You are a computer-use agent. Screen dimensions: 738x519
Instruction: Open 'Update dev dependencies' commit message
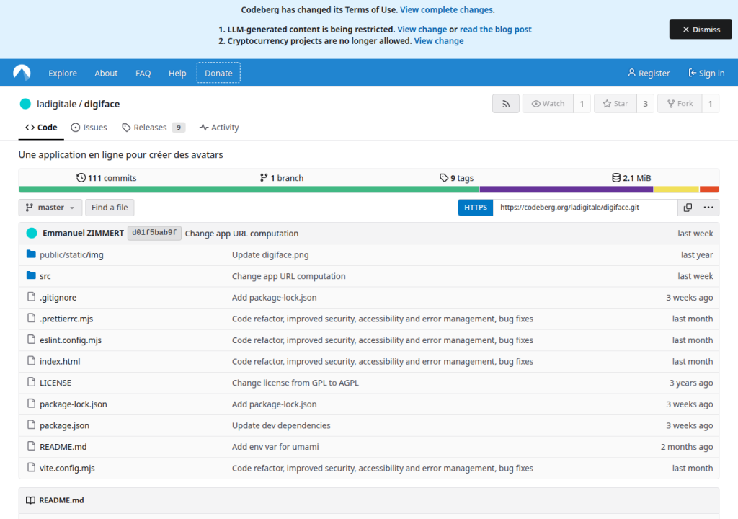point(281,425)
